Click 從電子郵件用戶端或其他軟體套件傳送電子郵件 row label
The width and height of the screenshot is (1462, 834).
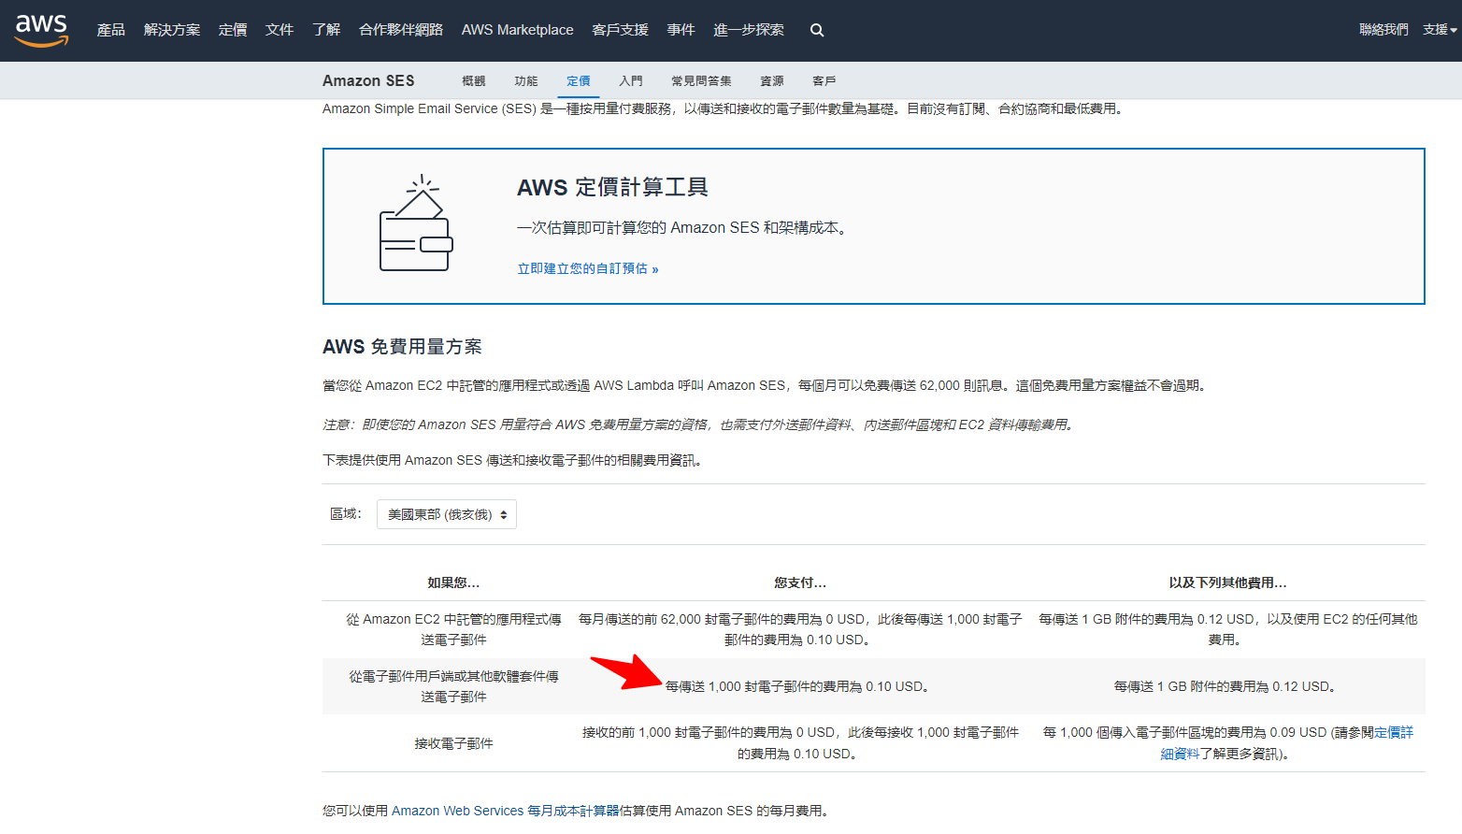(x=453, y=686)
